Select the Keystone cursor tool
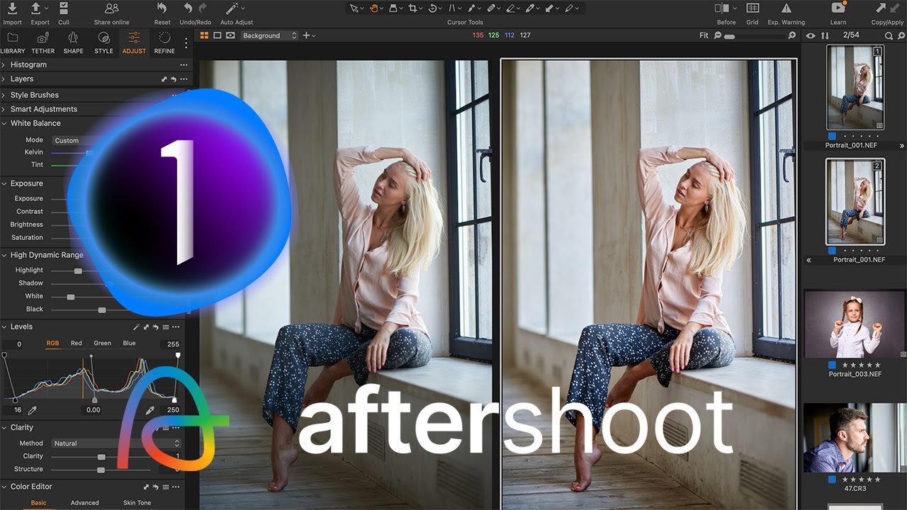The height and width of the screenshot is (510, 907). (453, 8)
